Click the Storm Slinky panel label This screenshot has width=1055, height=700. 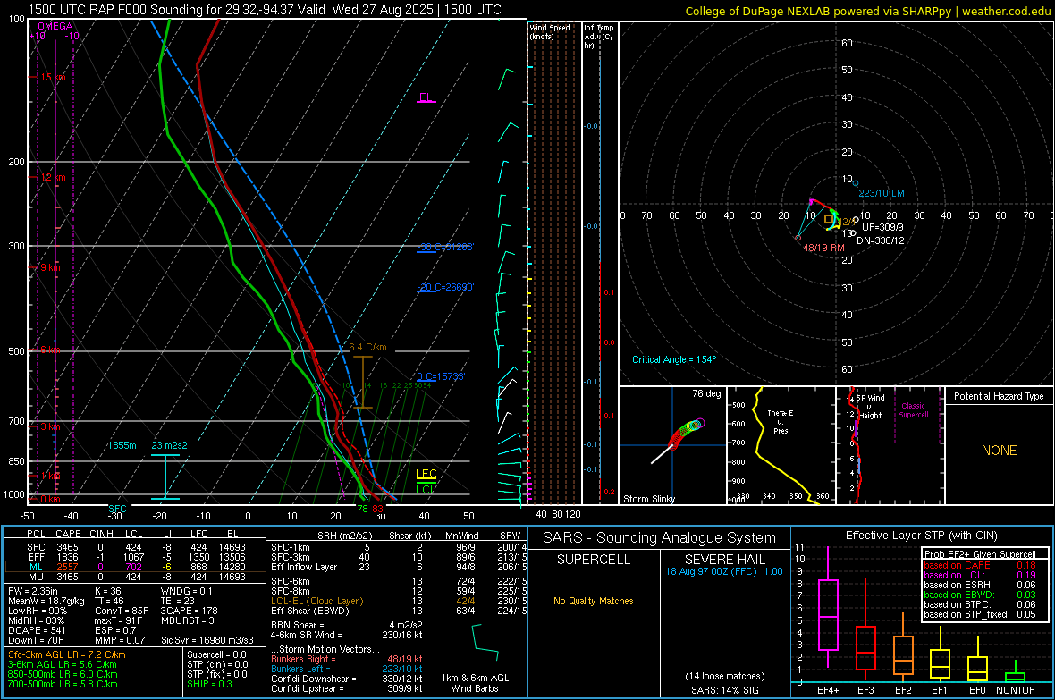[x=648, y=499]
